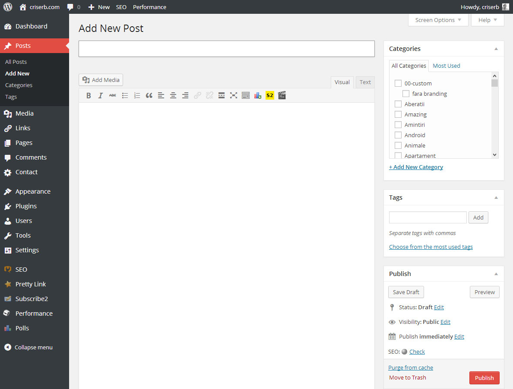Check the Amazing category
The width and height of the screenshot is (513, 389).
point(398,114)
